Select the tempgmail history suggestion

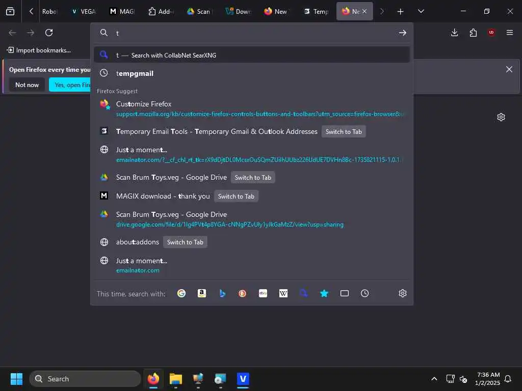point(252,73)
